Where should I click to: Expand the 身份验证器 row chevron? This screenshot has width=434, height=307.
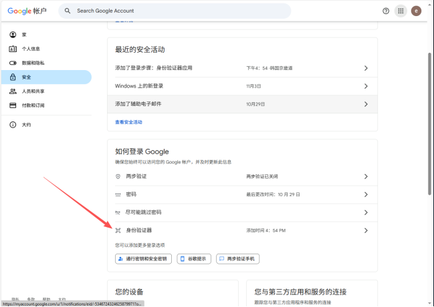(366, 230)
